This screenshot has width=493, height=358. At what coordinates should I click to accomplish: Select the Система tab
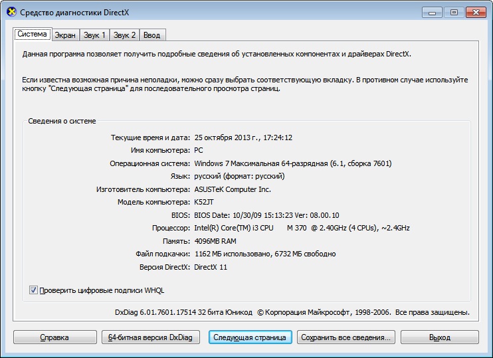click(x=33, y=35)
